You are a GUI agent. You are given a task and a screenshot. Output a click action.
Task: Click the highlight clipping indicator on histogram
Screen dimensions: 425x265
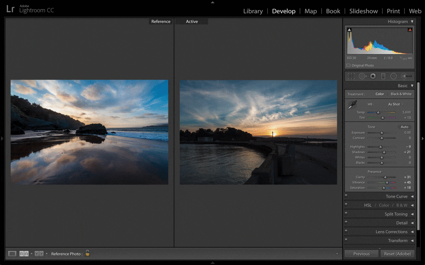[x=410, y=30]
